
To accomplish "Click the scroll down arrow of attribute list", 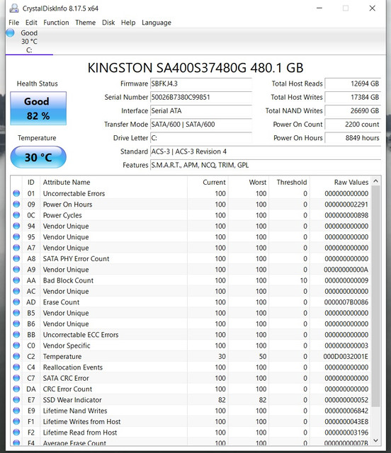I will (x=375, y=440).
